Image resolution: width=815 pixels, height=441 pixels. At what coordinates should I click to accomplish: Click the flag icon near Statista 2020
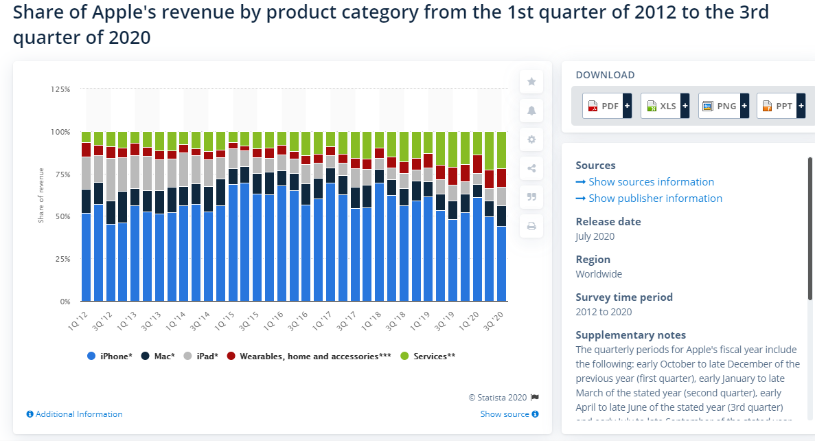[535, 397]
